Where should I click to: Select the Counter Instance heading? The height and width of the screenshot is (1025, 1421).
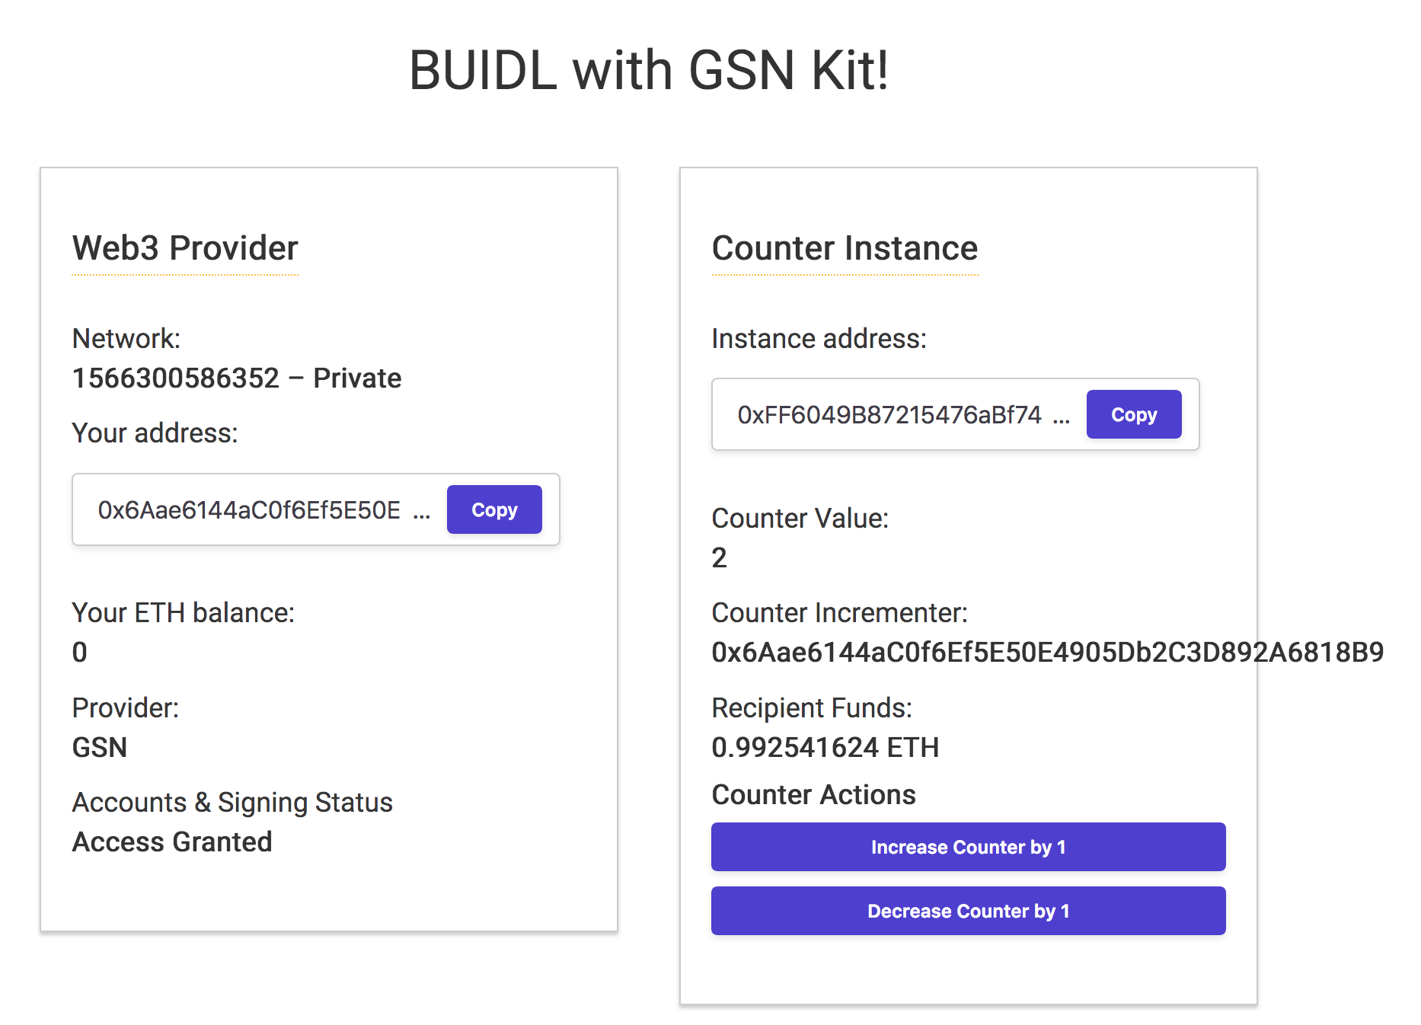tap(845, 247)
